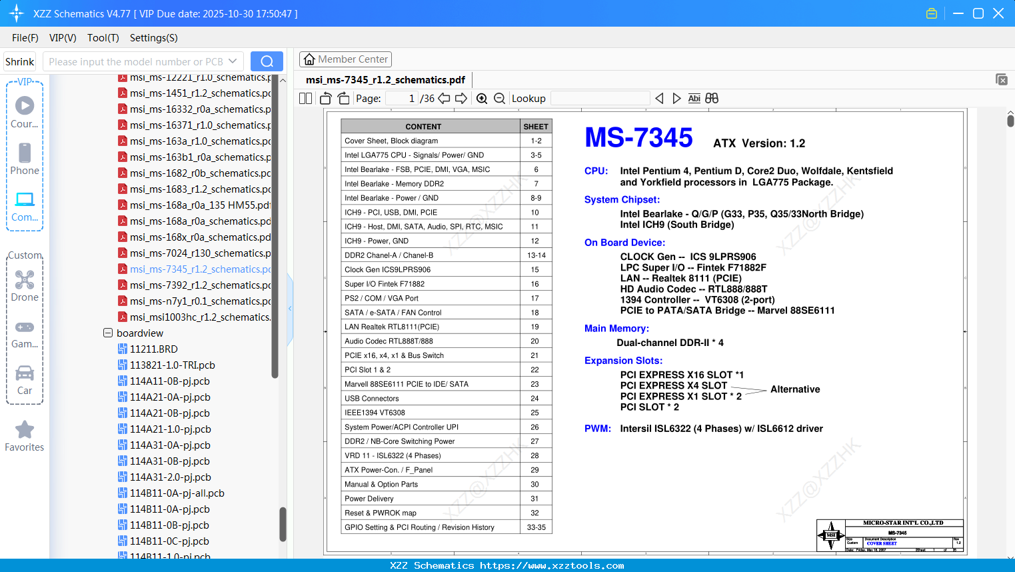Open msi_ms-16332_r0a_schematics file
This screenshot has height=572, width=1015.
click(195, 109)
